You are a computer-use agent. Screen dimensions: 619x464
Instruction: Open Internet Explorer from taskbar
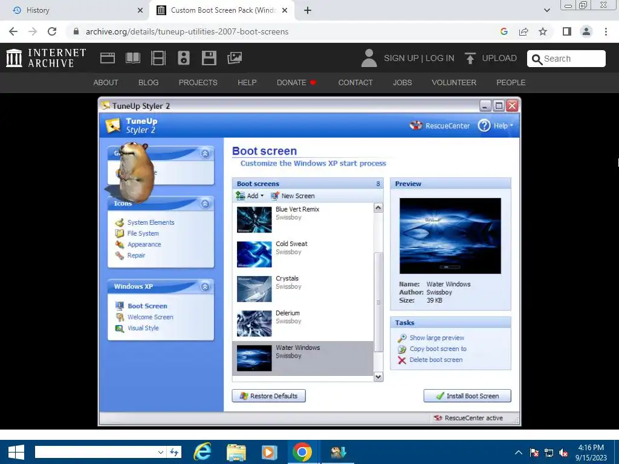(203, 452)
